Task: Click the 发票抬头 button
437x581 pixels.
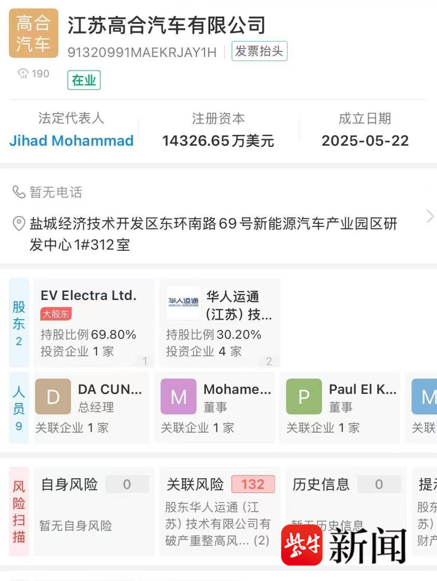Action: pyautogui.click(x=260, y=51)
